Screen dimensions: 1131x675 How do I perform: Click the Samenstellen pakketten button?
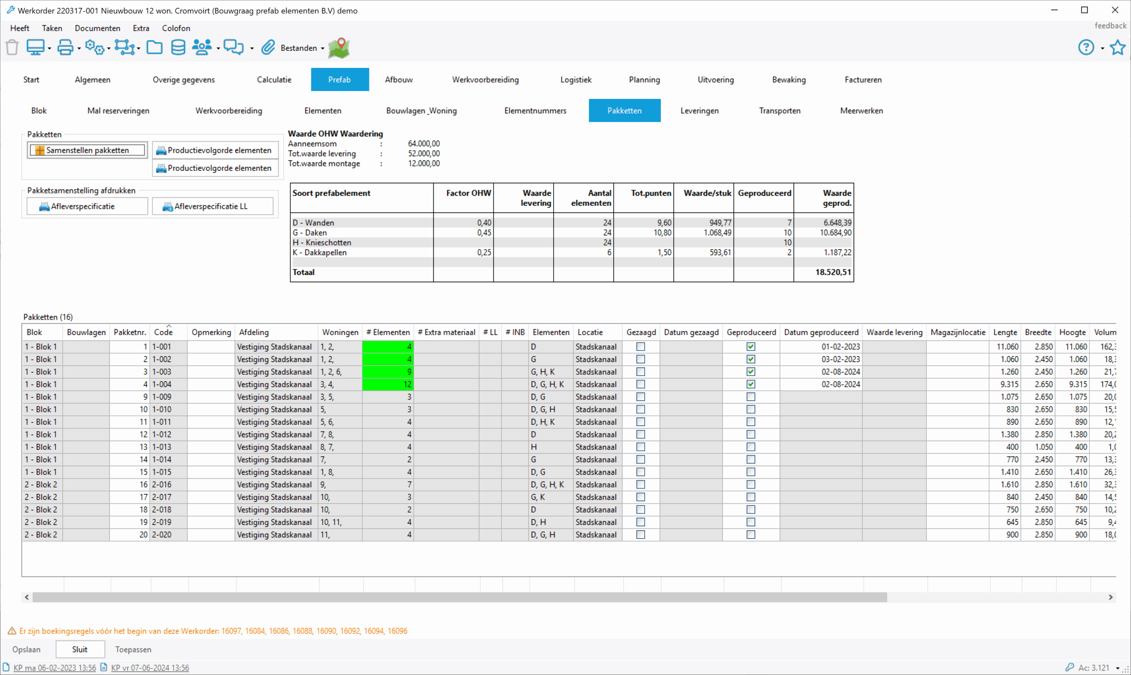coord(87,150)
